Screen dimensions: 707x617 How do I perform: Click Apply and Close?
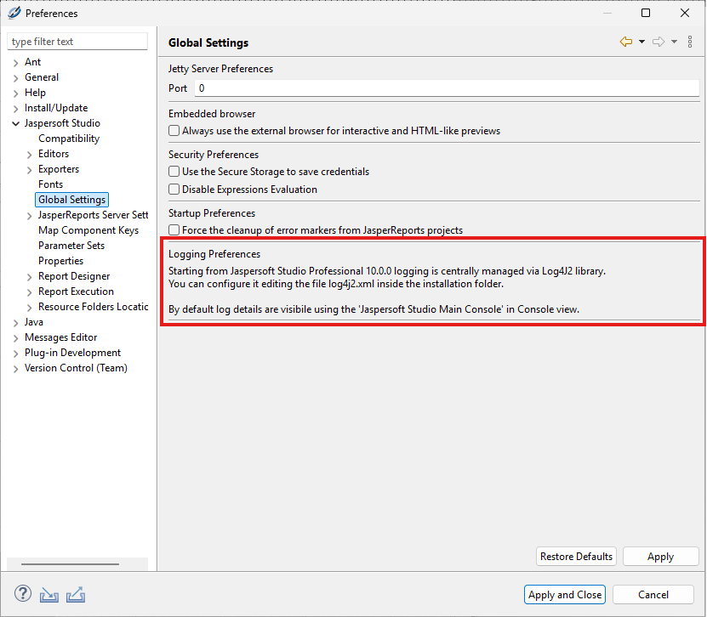pos(565,595)
